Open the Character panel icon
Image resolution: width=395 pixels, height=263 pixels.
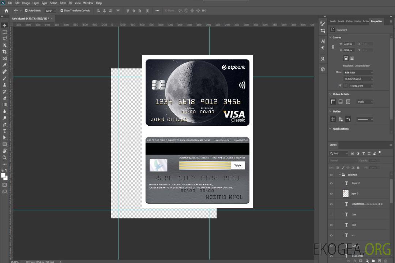tap(323, 41)
